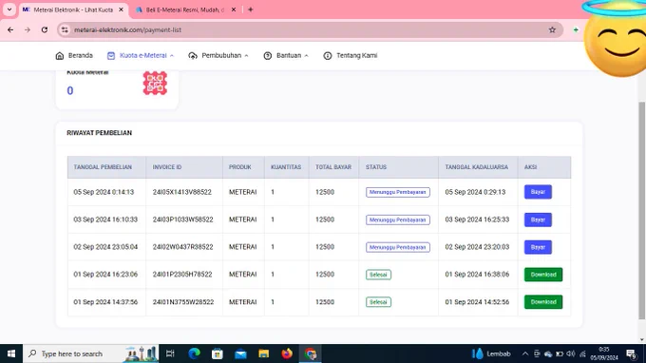646x363 pixels.
Task: Click Selesai status of 14:37:56 order
Action: point(378,302)
